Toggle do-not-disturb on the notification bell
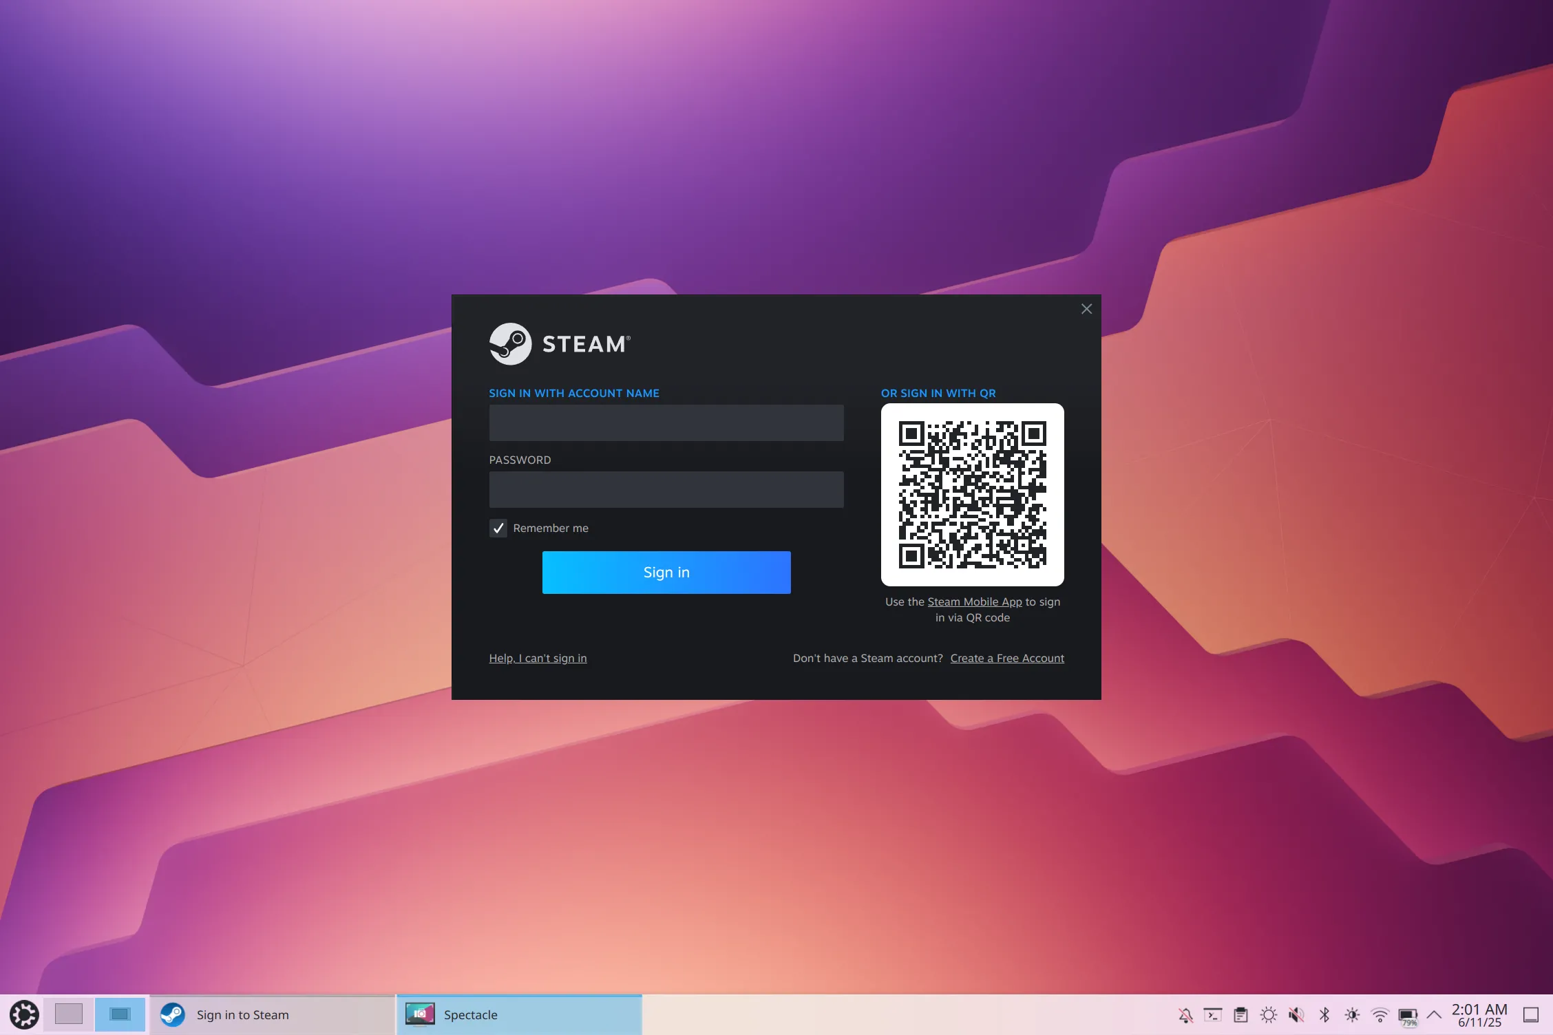This screenshot has width=1553, height=1035. [1185, 1014]
